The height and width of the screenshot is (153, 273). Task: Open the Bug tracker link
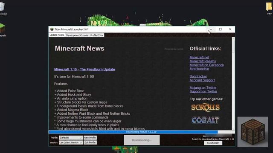198,76
